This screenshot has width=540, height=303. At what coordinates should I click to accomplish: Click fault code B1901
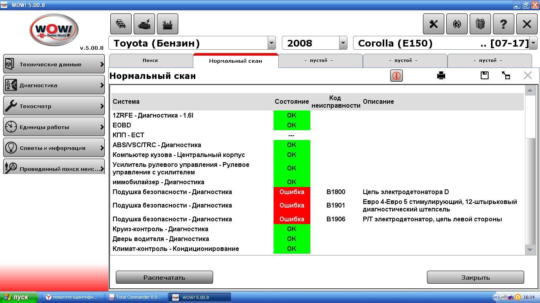tap(336, 205)
